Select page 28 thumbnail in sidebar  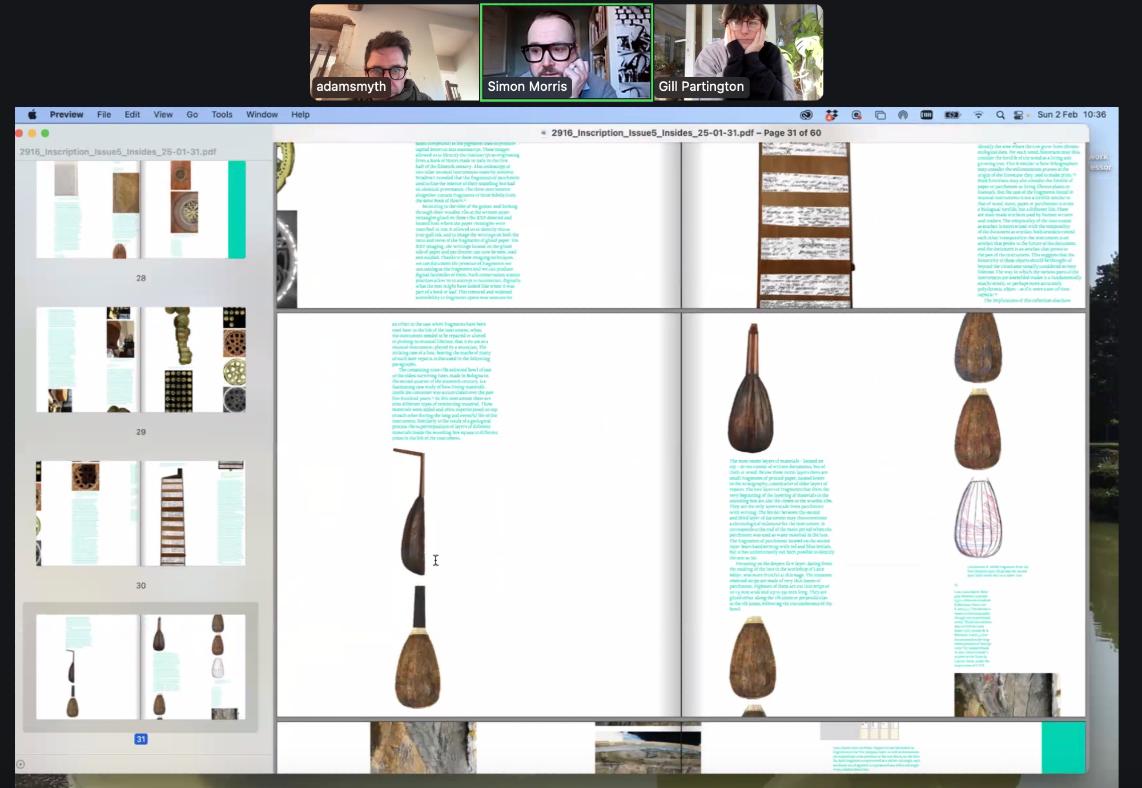coord(140,210)
